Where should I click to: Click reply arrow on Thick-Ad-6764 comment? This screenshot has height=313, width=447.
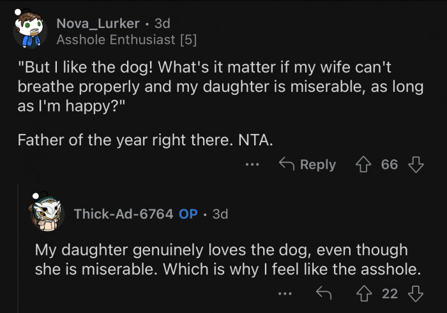click(324, 293)
